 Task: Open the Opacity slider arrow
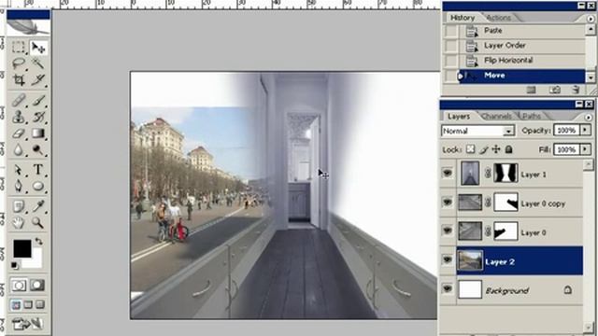(585, 131)
